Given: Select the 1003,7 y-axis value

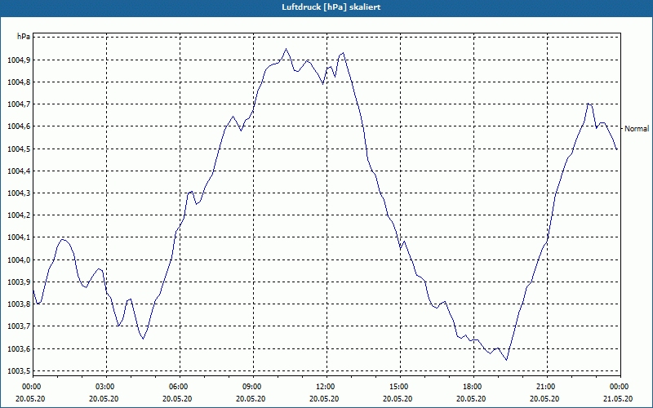Looking at the screenshot, I should tap(19, 326).
